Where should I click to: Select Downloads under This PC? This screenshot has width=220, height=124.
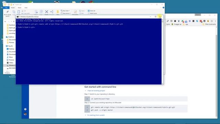click(11, 54)
